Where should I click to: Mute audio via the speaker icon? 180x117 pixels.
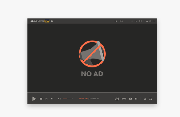59,99
